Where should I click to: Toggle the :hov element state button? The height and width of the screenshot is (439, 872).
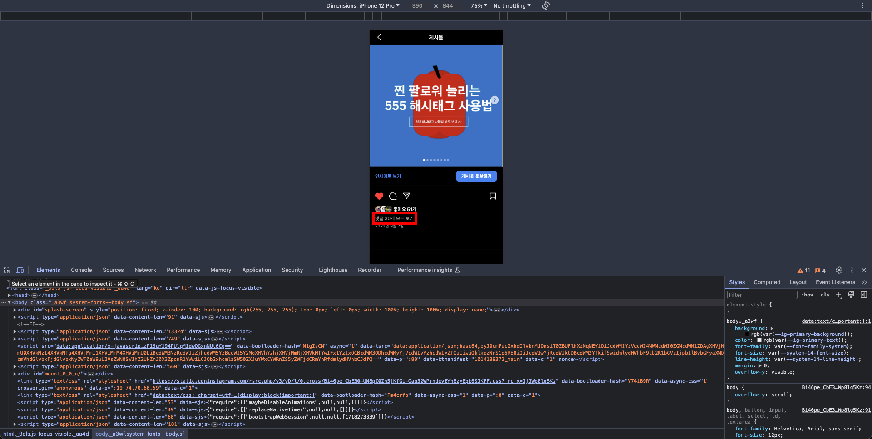tap(807, 295)
